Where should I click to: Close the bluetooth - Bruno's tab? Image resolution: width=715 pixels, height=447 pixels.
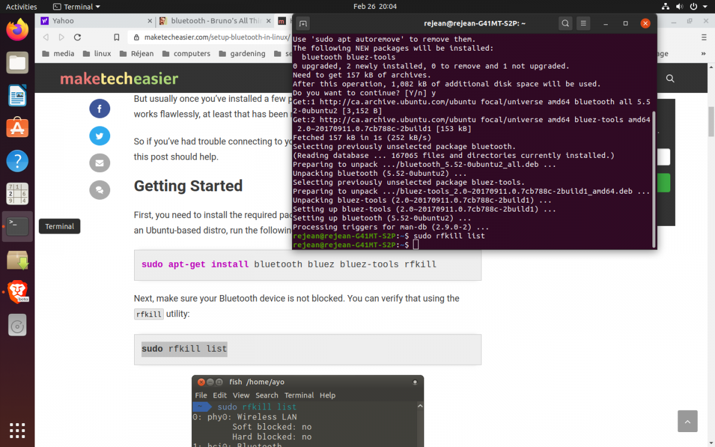tap(268, 21)
